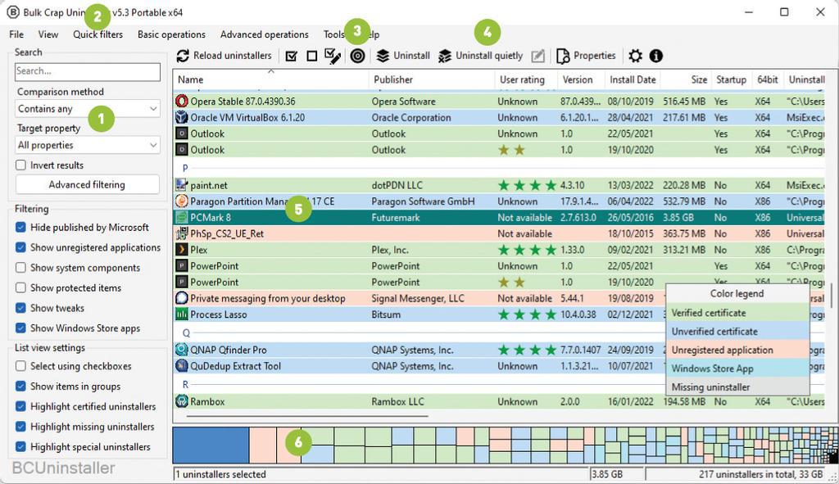
Task: Click the about info icon
Action: (656, 56)
